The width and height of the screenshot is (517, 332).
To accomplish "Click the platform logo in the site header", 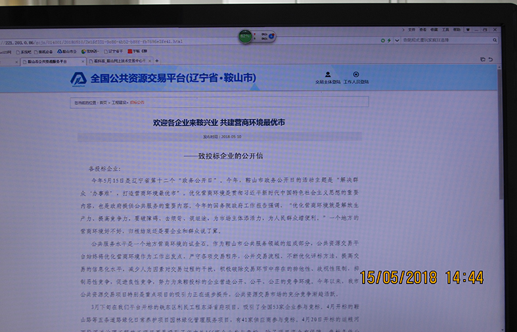I will (78, 79).
